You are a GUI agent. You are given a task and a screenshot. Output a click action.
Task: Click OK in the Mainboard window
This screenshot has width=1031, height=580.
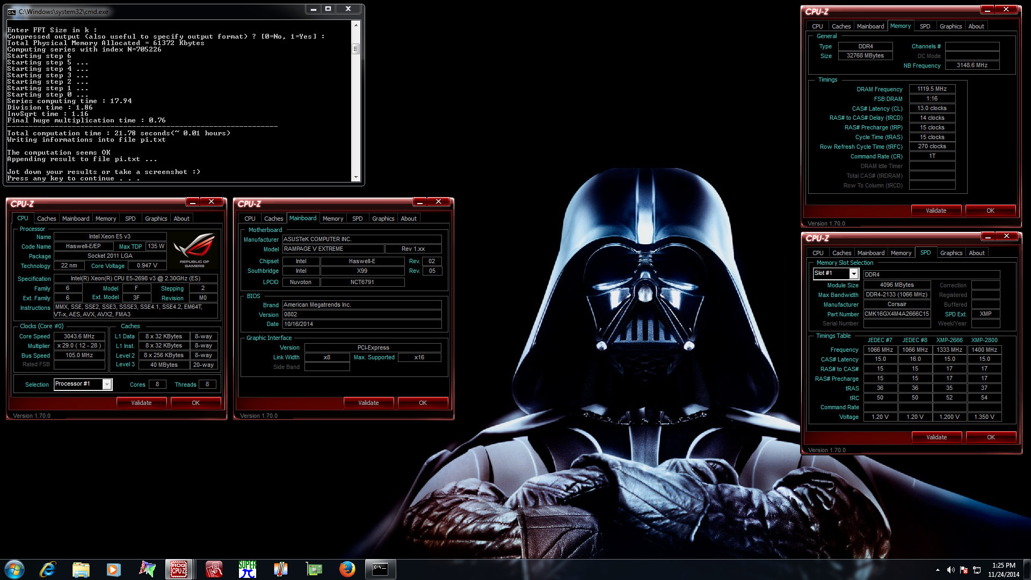click(423, 403)
